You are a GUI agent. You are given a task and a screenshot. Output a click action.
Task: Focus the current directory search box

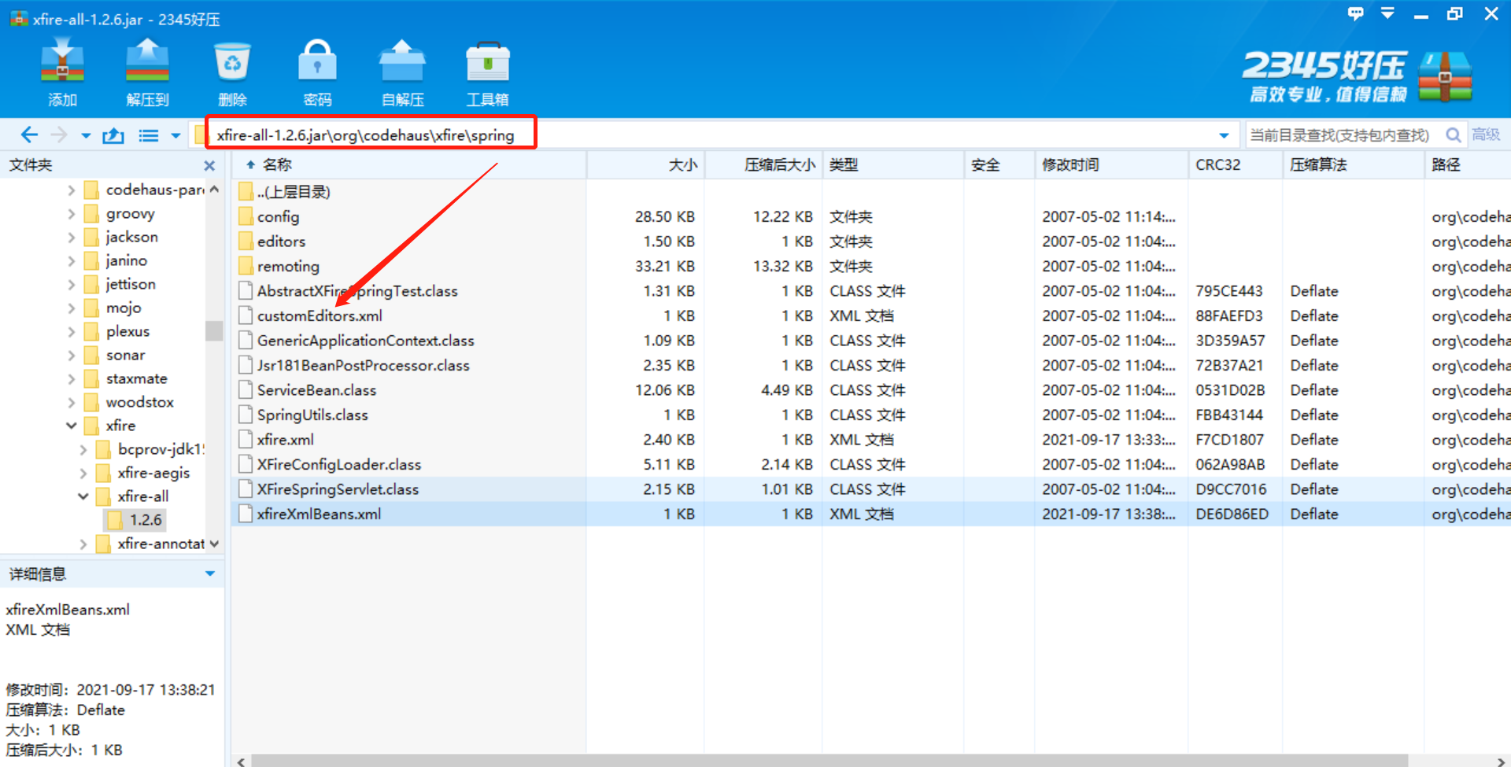tap(1344, 135)
